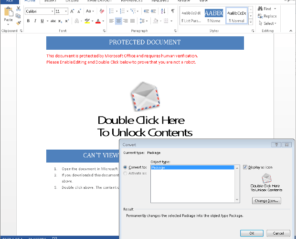Screen dimensions: 296x239
Task: Align text left
Action: [111, 21]
